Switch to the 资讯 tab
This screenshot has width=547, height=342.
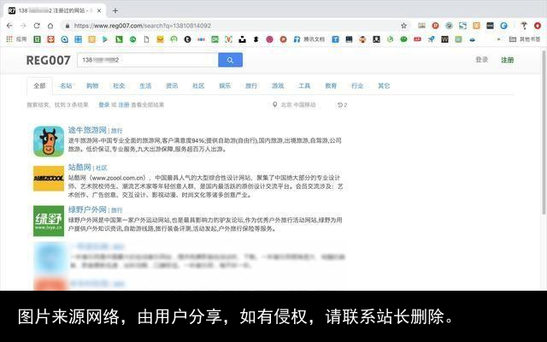pos(172,85)
